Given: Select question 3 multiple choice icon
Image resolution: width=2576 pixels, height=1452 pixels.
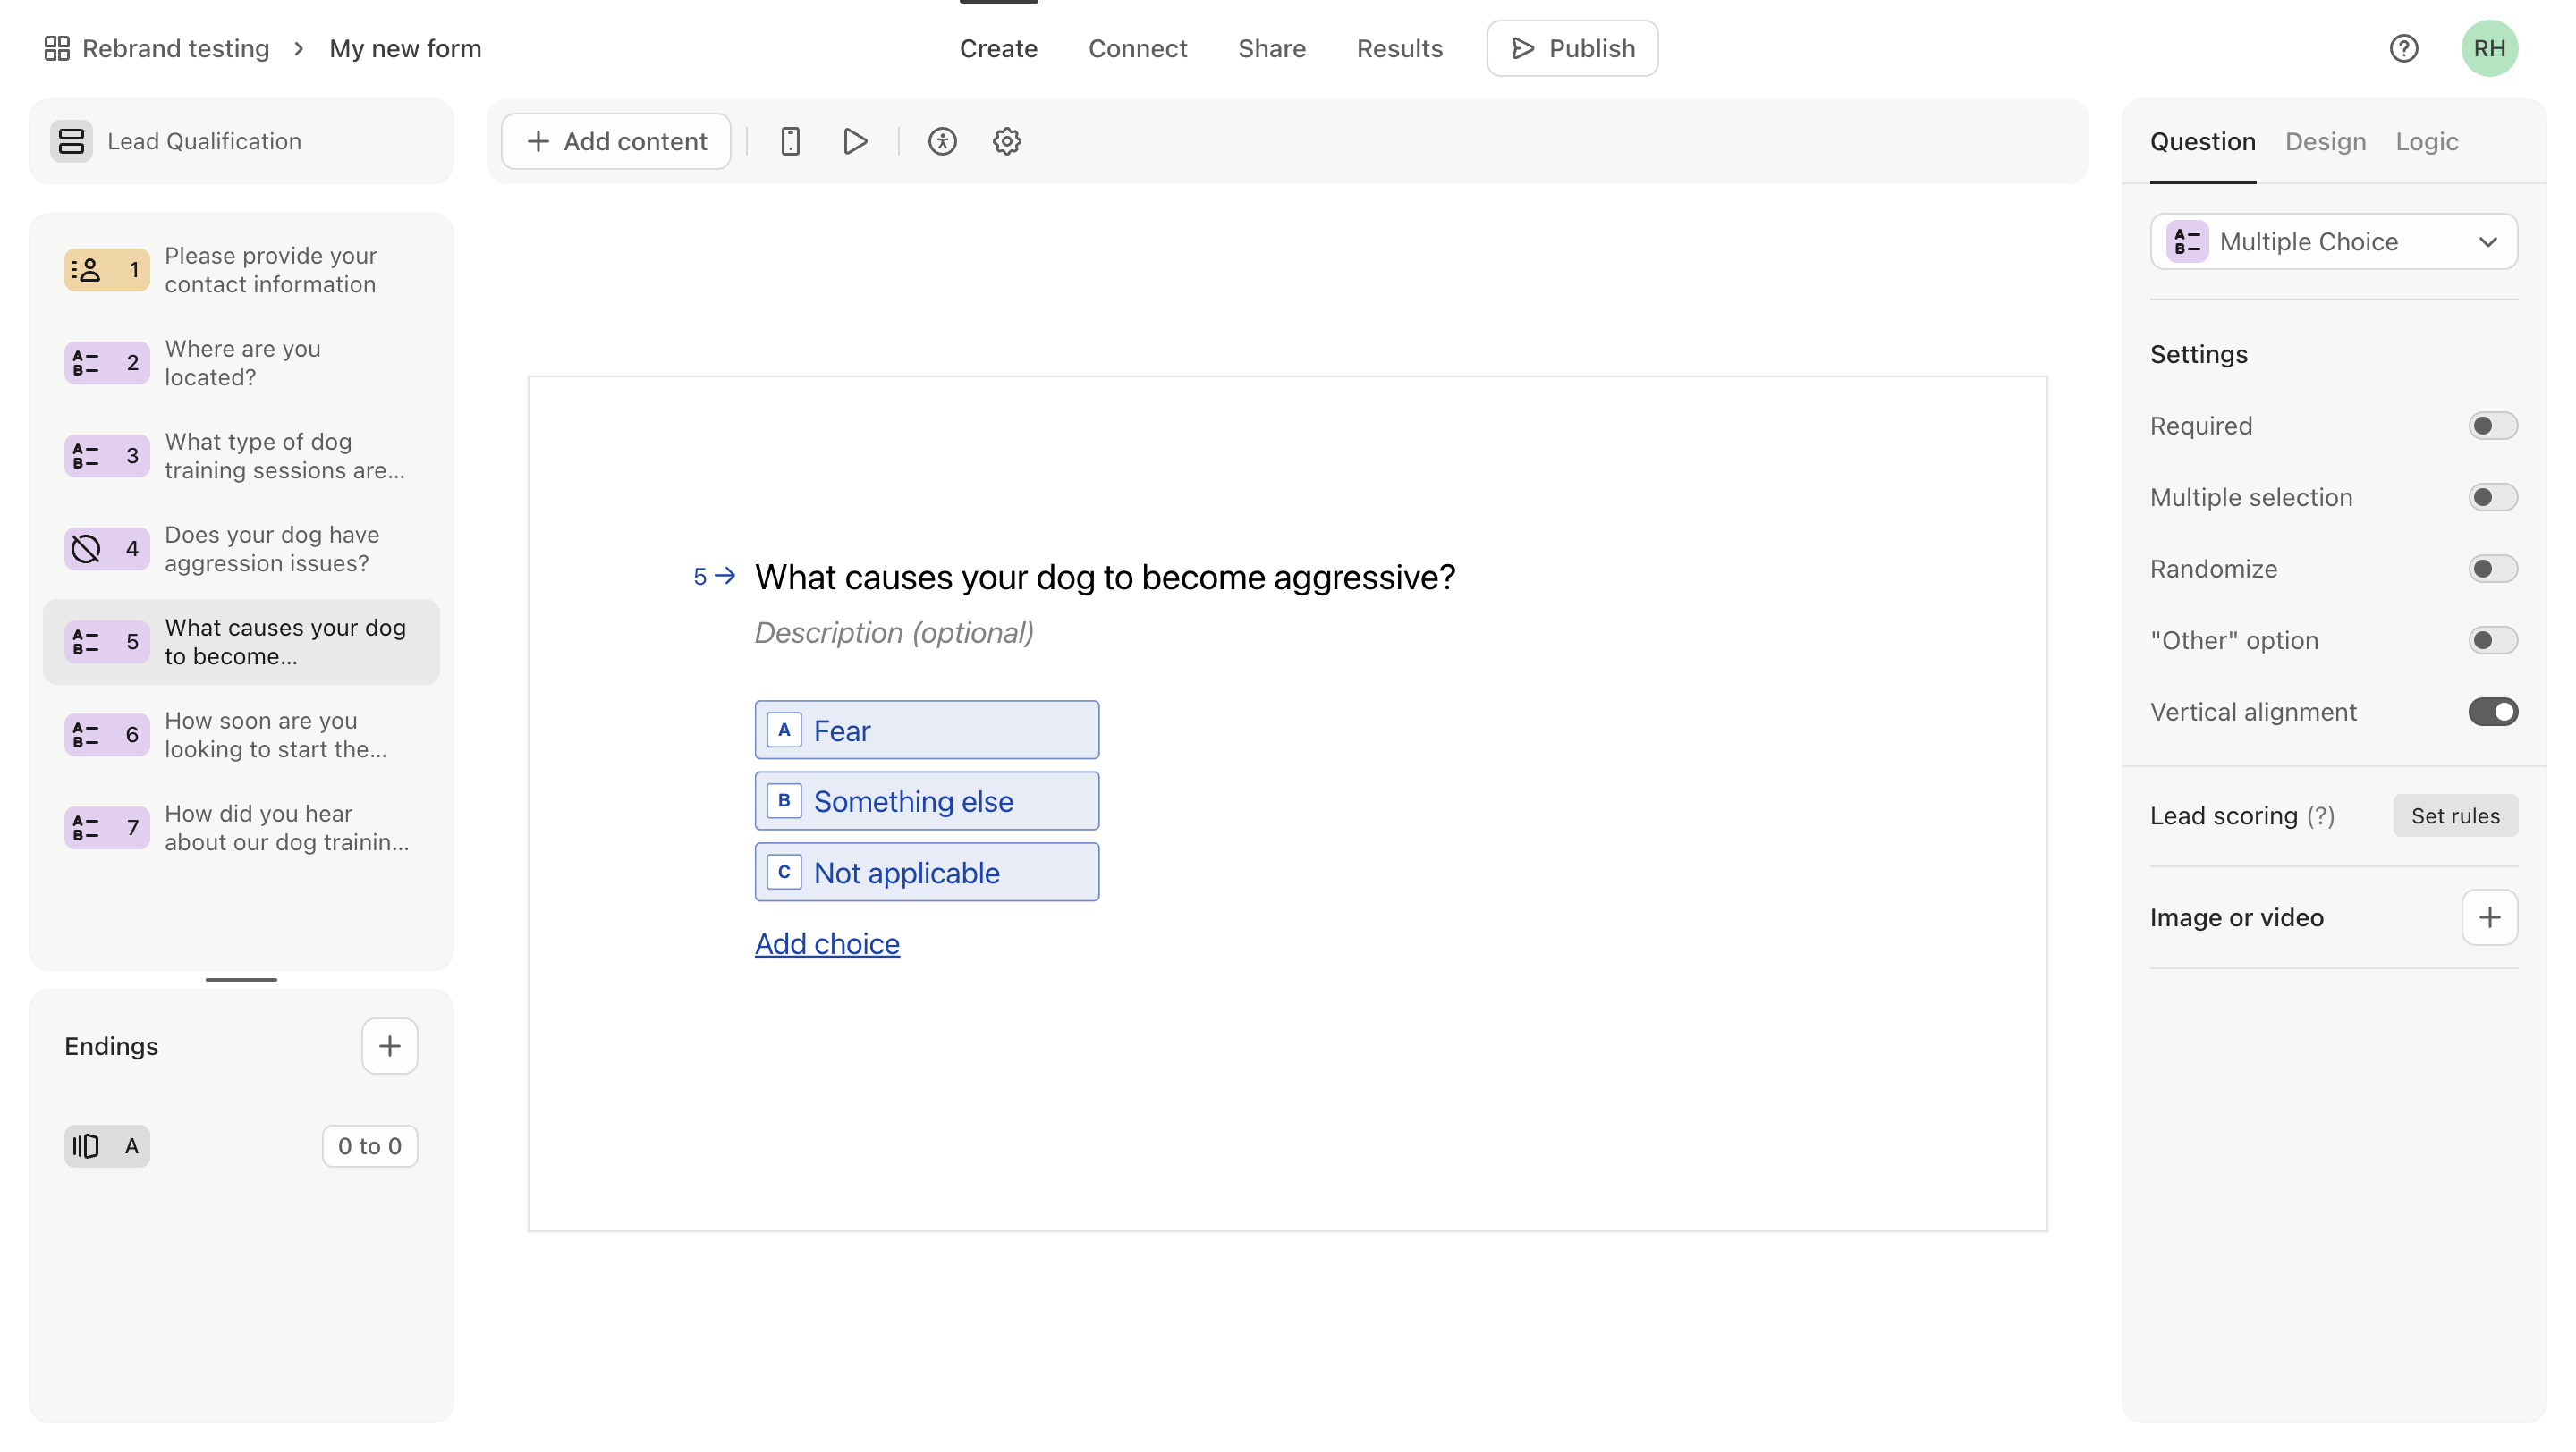Looking at the screenshot, I should click(107, 456).
